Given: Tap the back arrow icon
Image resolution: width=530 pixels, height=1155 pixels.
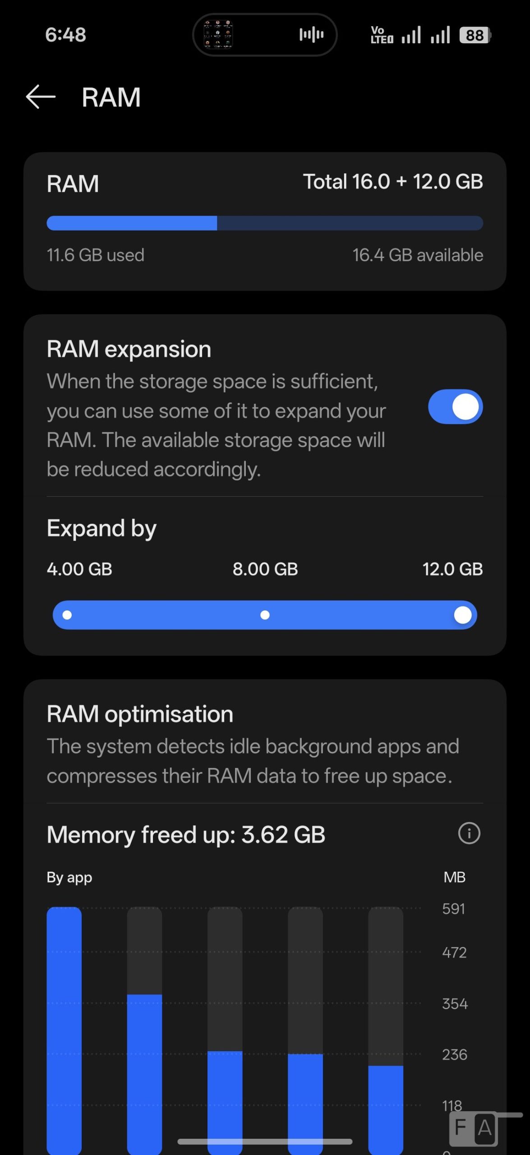Looking at the screenshot, I should click(x=41, y=97).
